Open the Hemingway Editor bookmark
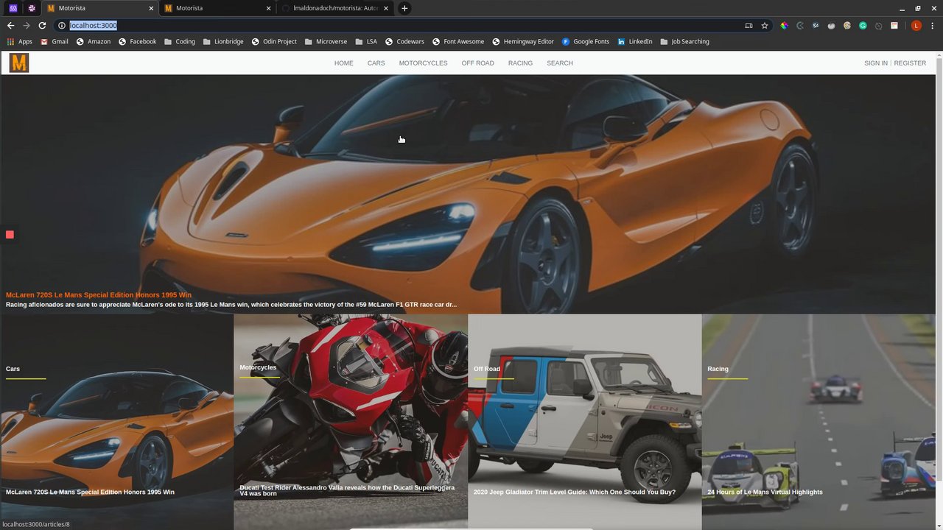 click(523, 42)
